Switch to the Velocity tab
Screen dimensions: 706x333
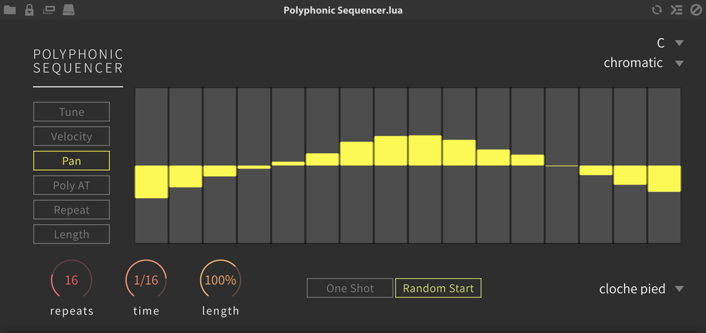point(71,136)
